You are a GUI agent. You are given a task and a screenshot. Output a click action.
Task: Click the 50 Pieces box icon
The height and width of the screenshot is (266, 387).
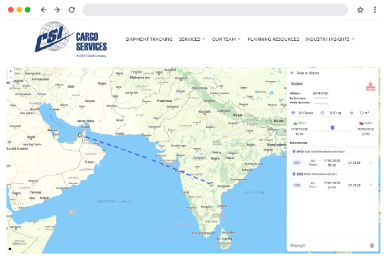pos(293,113)
